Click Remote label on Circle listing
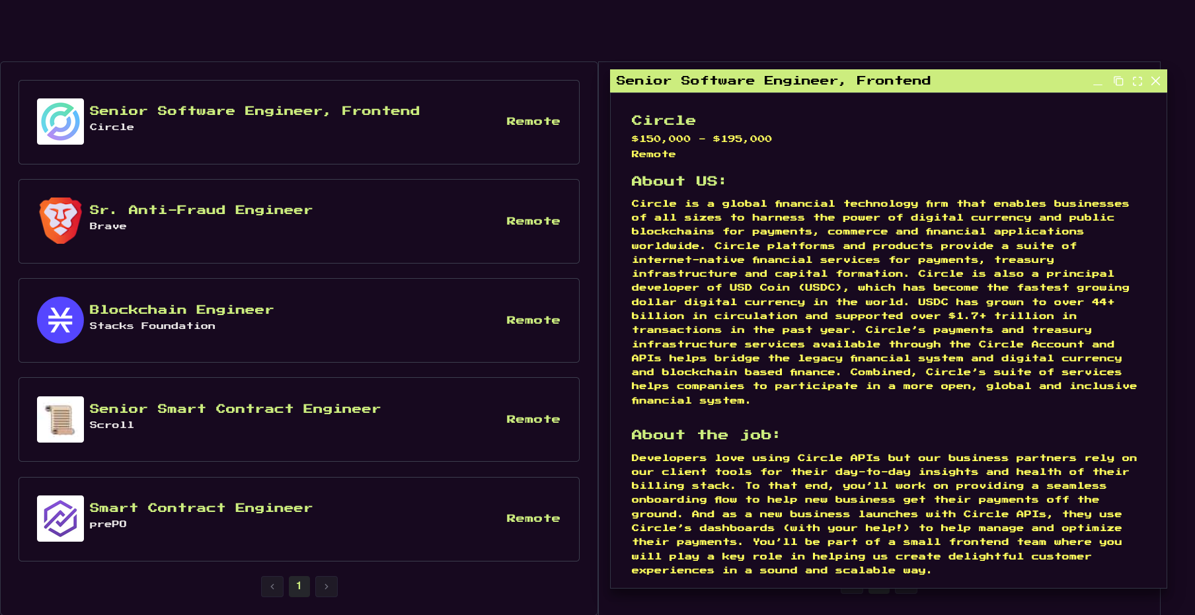 click(x=533, y=122)
